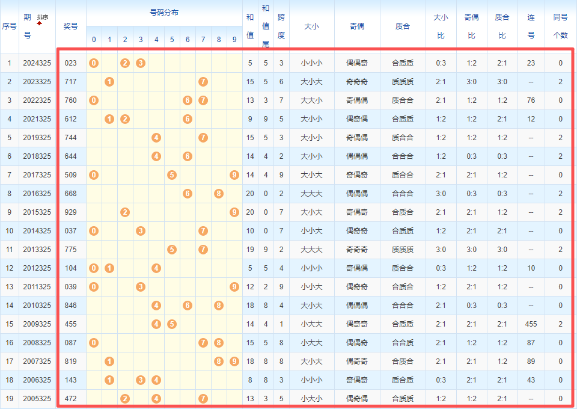The width and height of the screenshot is (577, 409).
Task: Select the orange 6 ball in row 2018325
Action: pos(188,156)
